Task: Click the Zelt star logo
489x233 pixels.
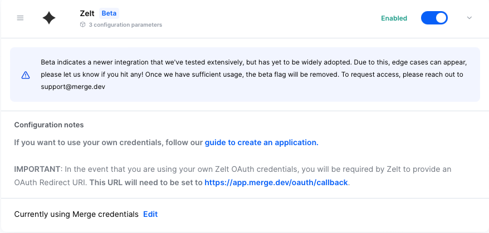Action: pyautogui.click(x=49, y=18)
